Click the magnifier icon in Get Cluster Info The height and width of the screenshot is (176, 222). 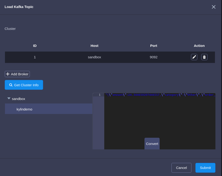click(x=11, y=85)
